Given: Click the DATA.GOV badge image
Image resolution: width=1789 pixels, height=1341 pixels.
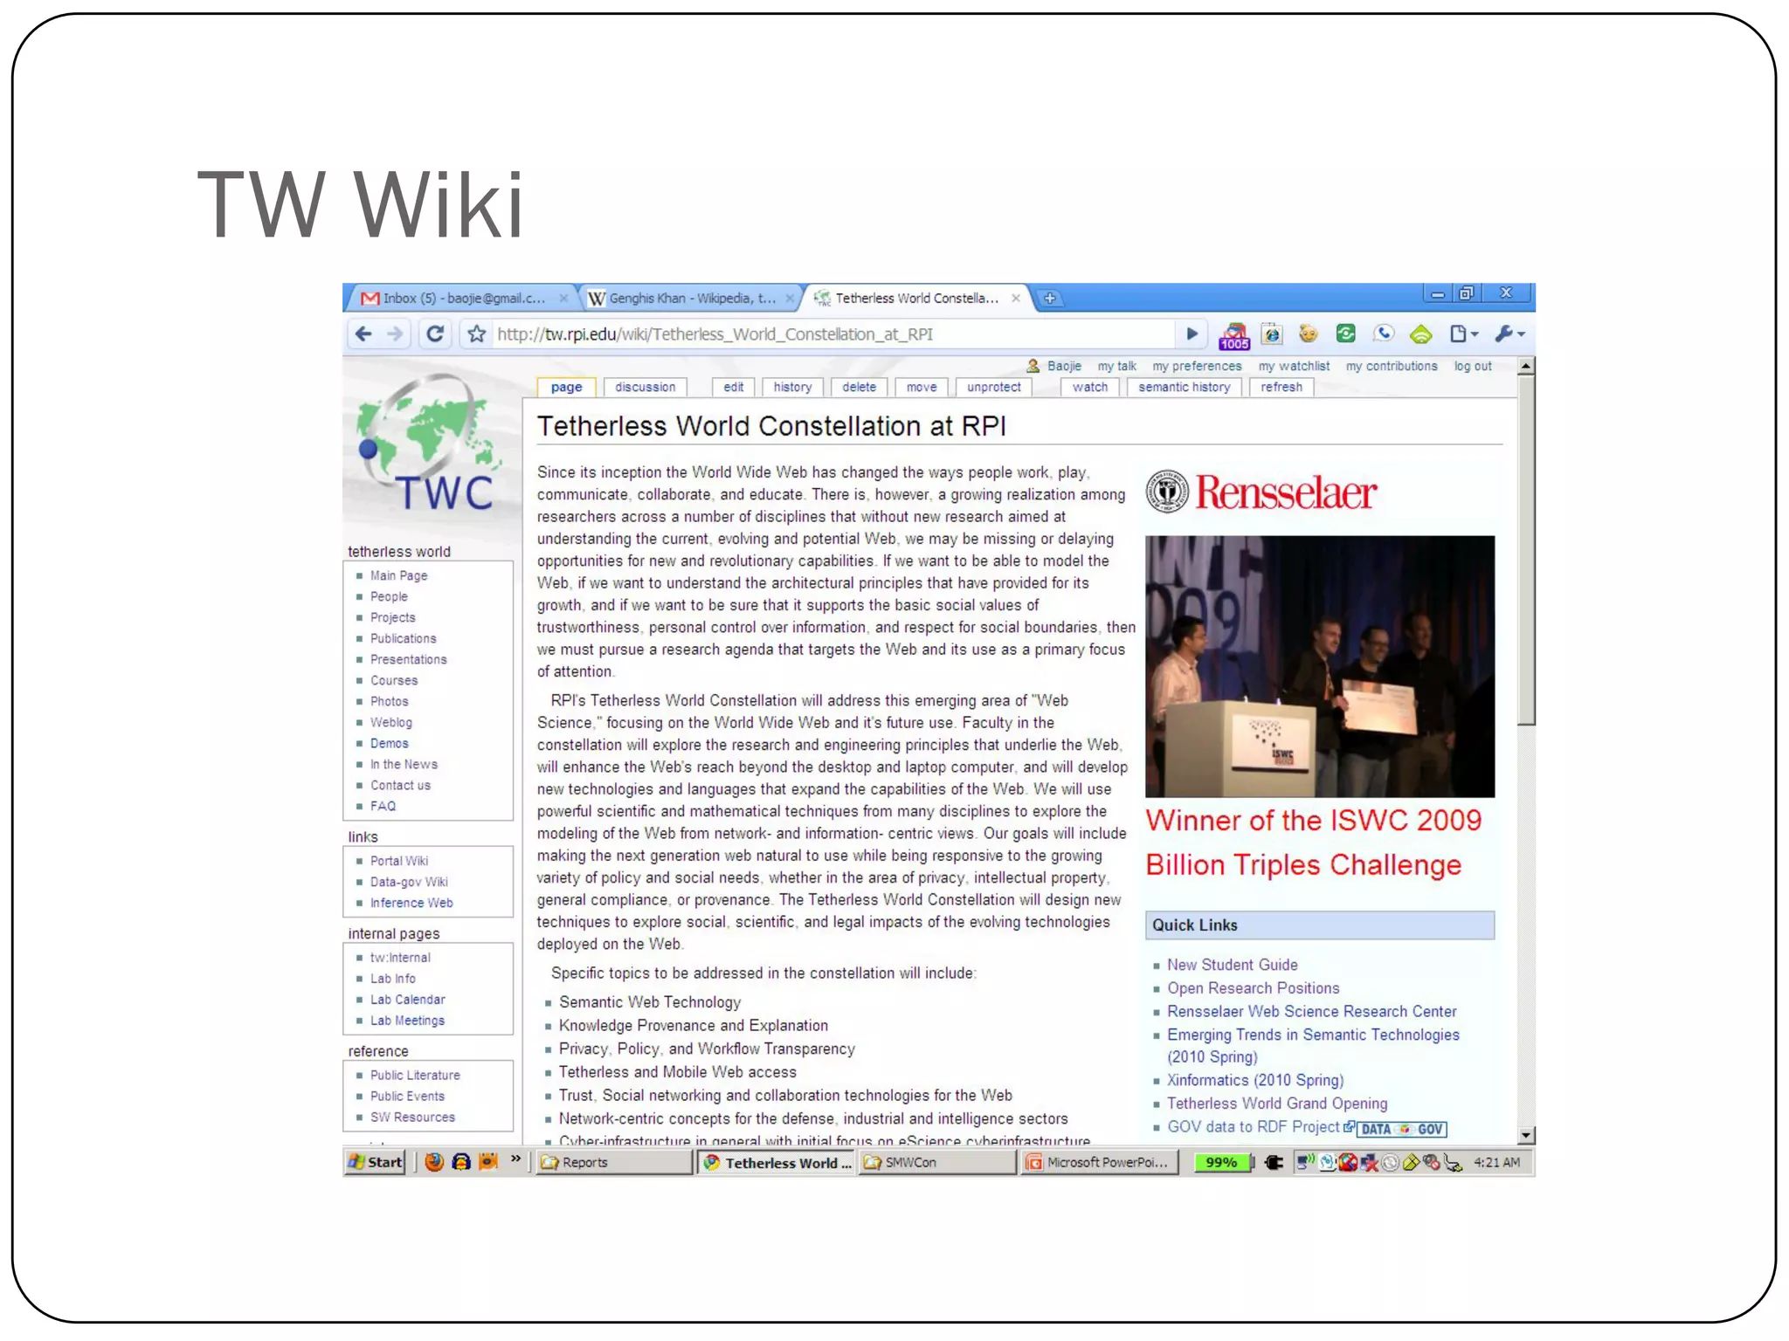Looking at the screenshot, I should coord(1402,1129).
